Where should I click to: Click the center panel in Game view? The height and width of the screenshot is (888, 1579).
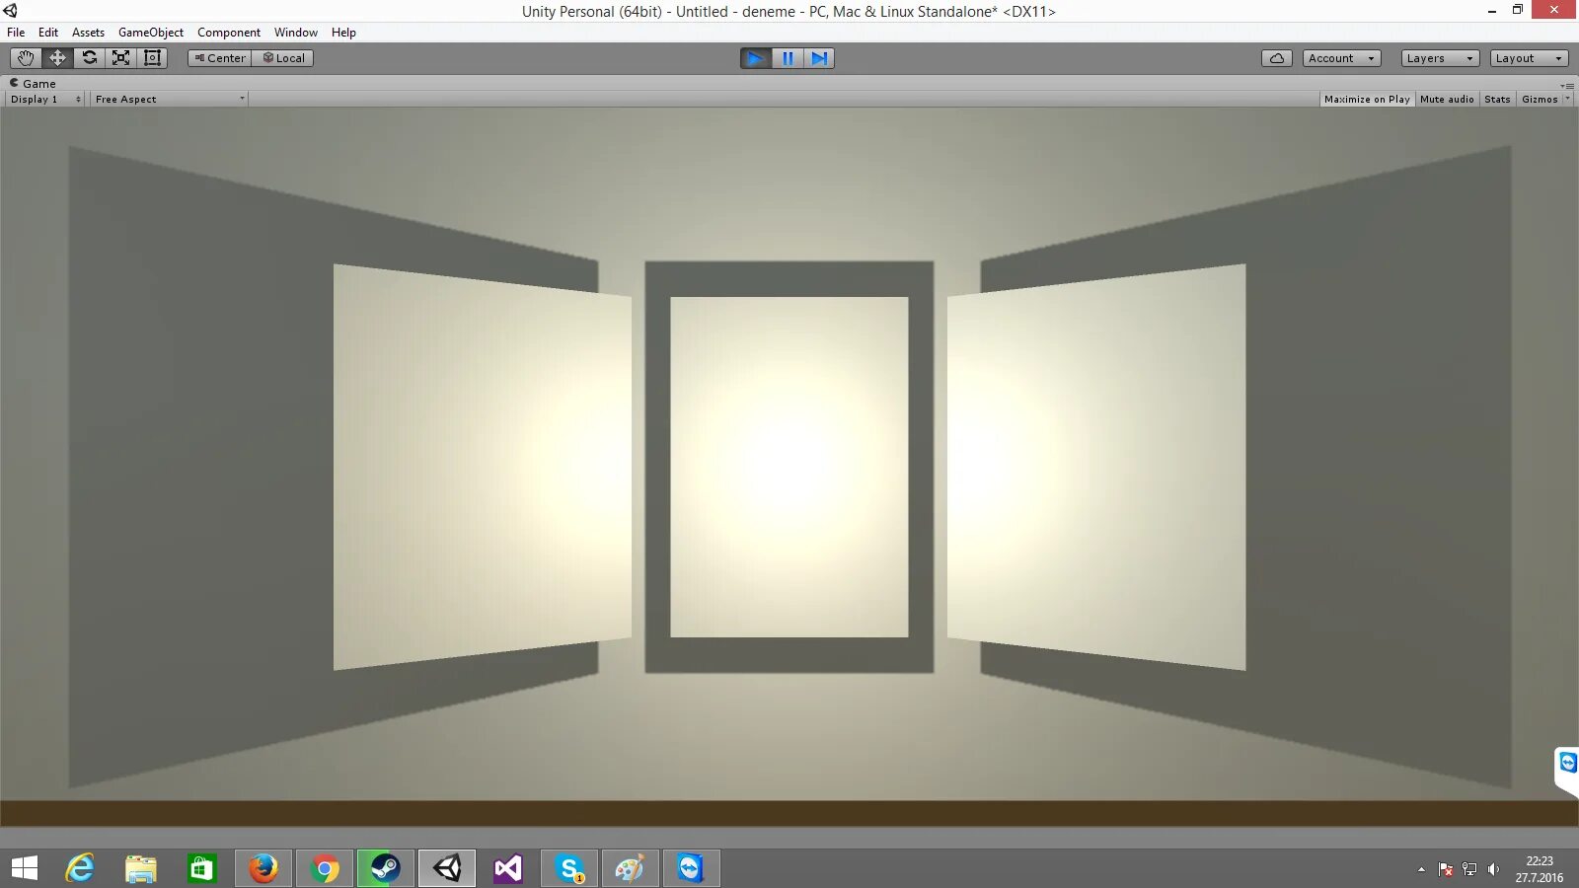click(x=789, y=467)
